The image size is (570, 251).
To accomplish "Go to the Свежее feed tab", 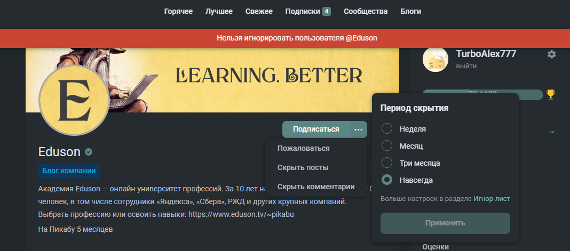I will (259, 11).
